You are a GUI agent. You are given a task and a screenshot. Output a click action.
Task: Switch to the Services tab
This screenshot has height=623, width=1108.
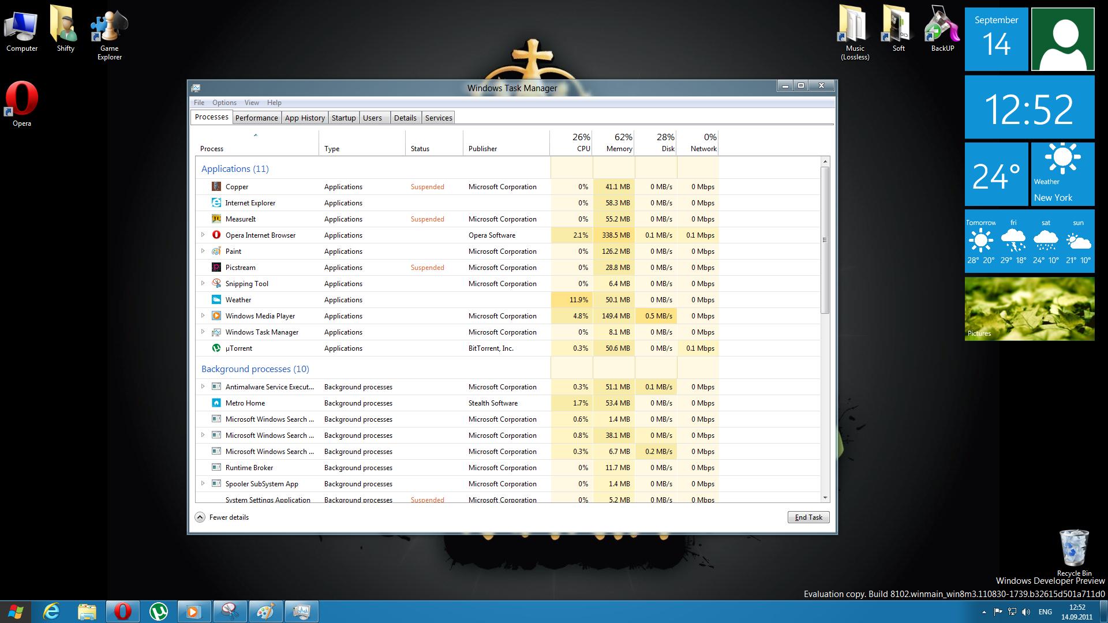click(439, 118)
